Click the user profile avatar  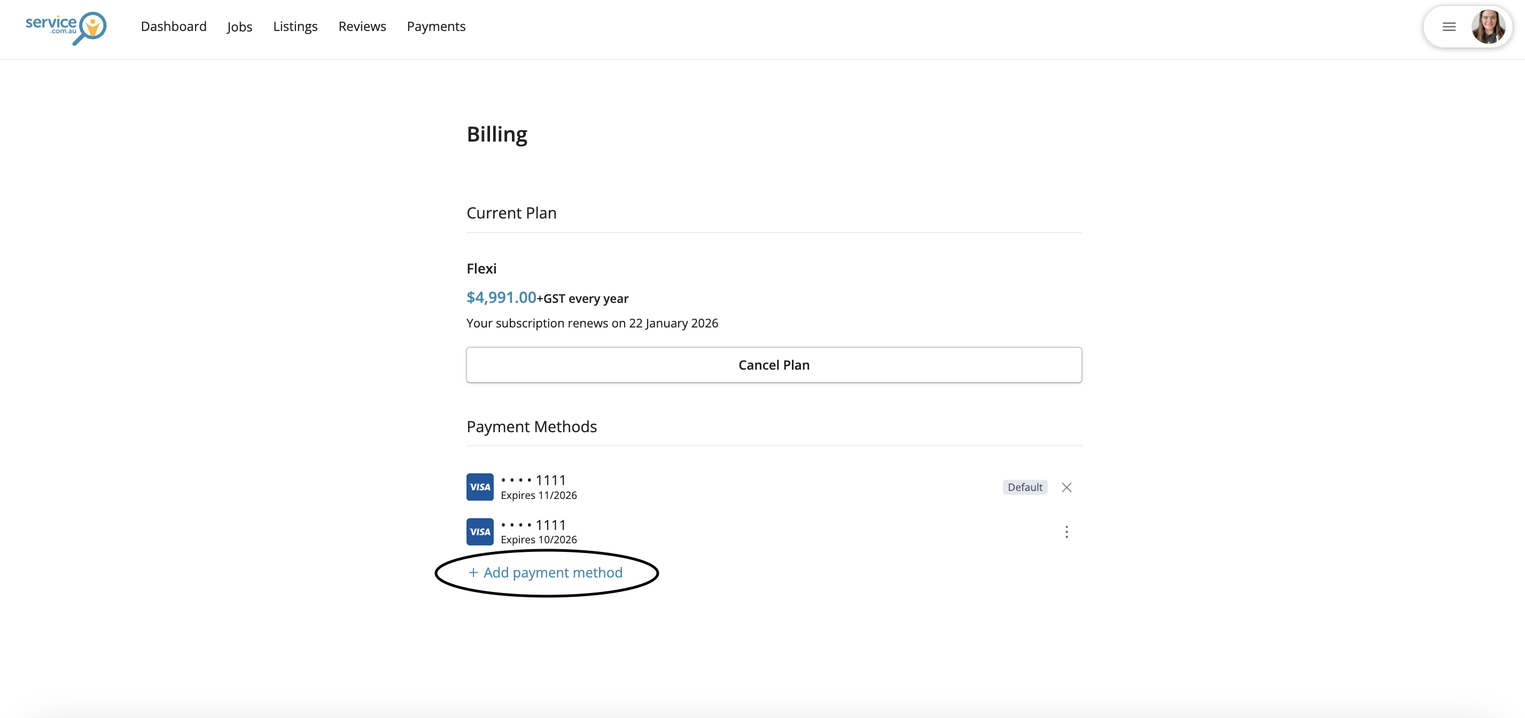pyautogui.click(x=1488, y=27)
